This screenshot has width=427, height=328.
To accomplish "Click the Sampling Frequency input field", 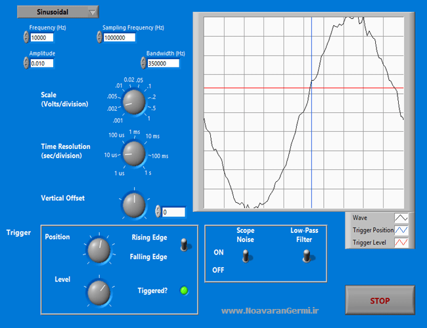I will pos(120,37).
